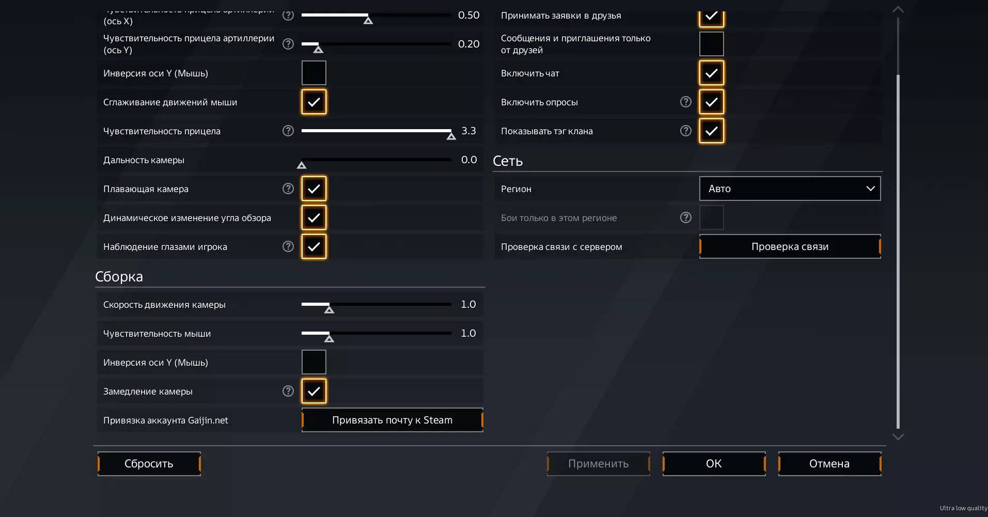Open help tooltip for Замедление камеры
The height and width of the screenshot is (517, 988).
click(288, 391)
